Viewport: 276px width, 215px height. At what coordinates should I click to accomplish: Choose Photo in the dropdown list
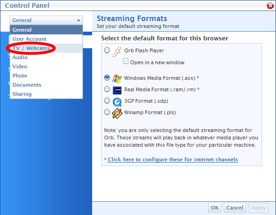pyautogui.click(x=46, y=76)
